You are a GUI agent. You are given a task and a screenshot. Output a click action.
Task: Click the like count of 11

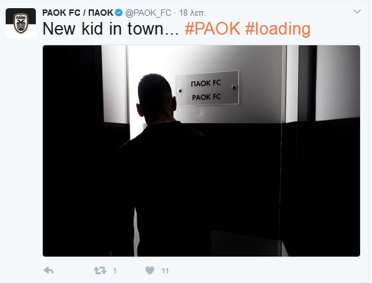pyautogui.click(x=165, y=270)
